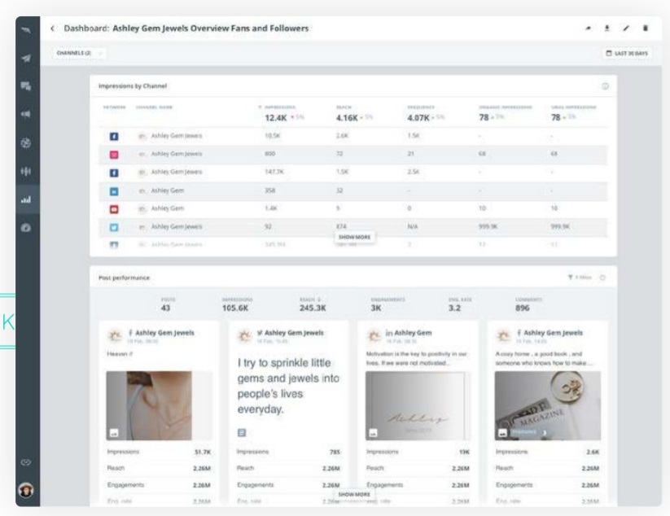Open the sliders equalizer icon in sidebar
Screen dimensions: 670x516
coord(26,171)
